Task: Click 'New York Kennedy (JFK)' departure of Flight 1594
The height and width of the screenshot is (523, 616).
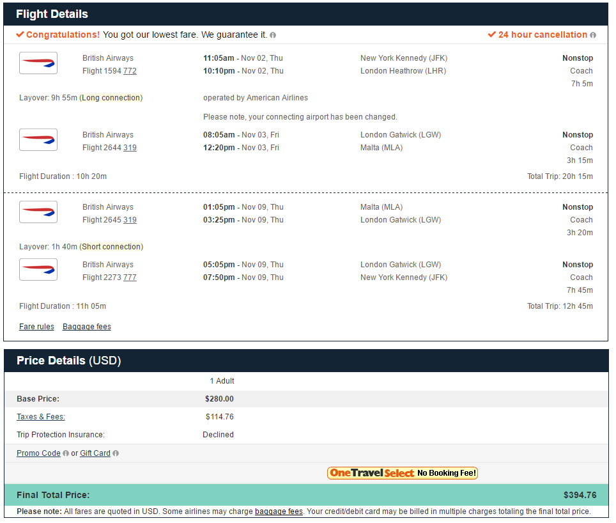Action: coord(404,58)
